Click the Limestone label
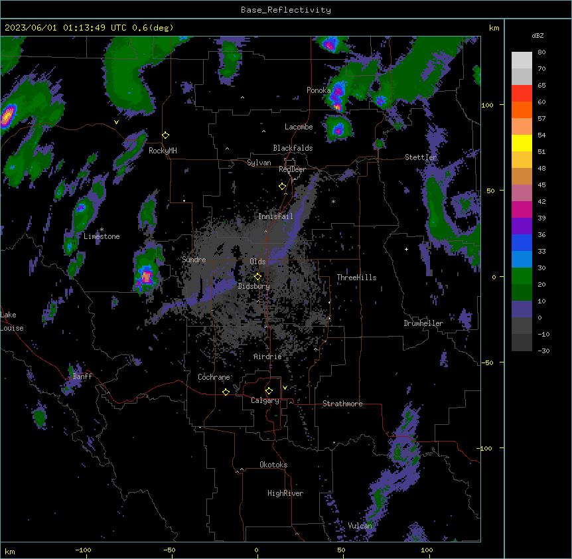572x559 pixels. click(102, 236)
